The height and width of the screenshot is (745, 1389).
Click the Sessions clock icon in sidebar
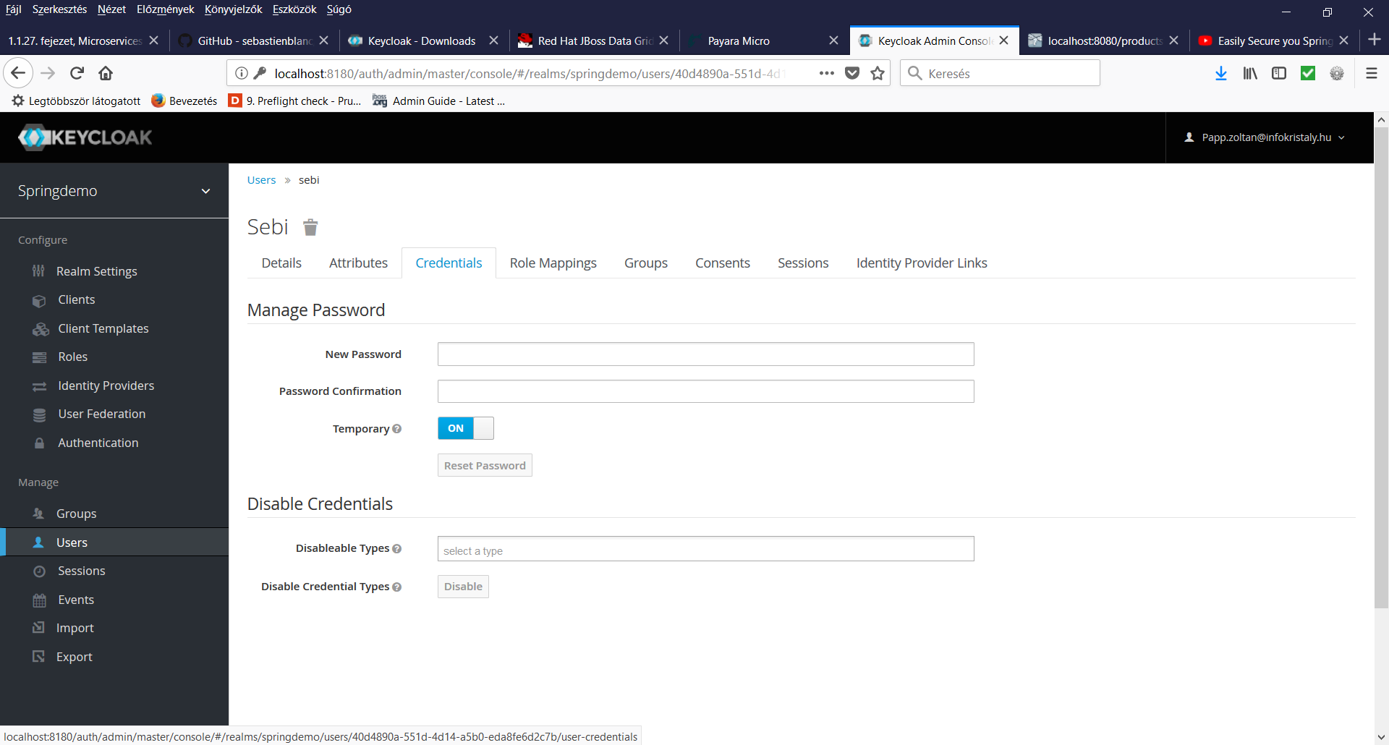(x=39, y=571)
